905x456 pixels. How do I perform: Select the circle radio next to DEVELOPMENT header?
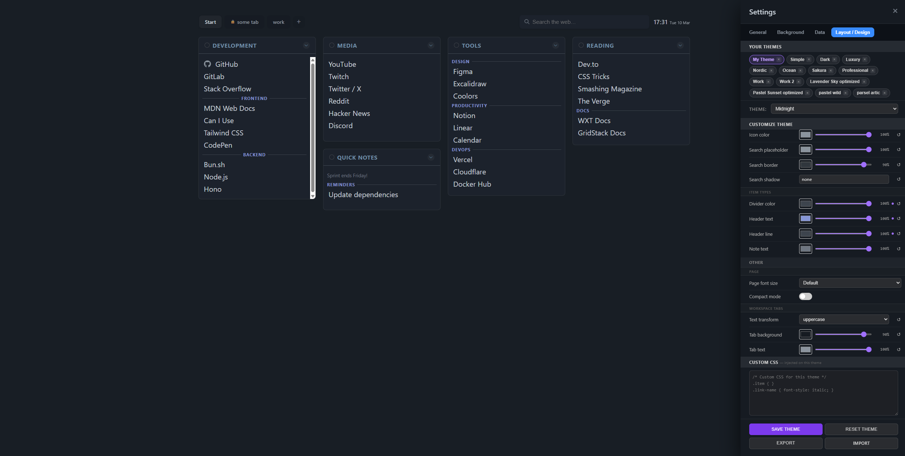point(207,45)
